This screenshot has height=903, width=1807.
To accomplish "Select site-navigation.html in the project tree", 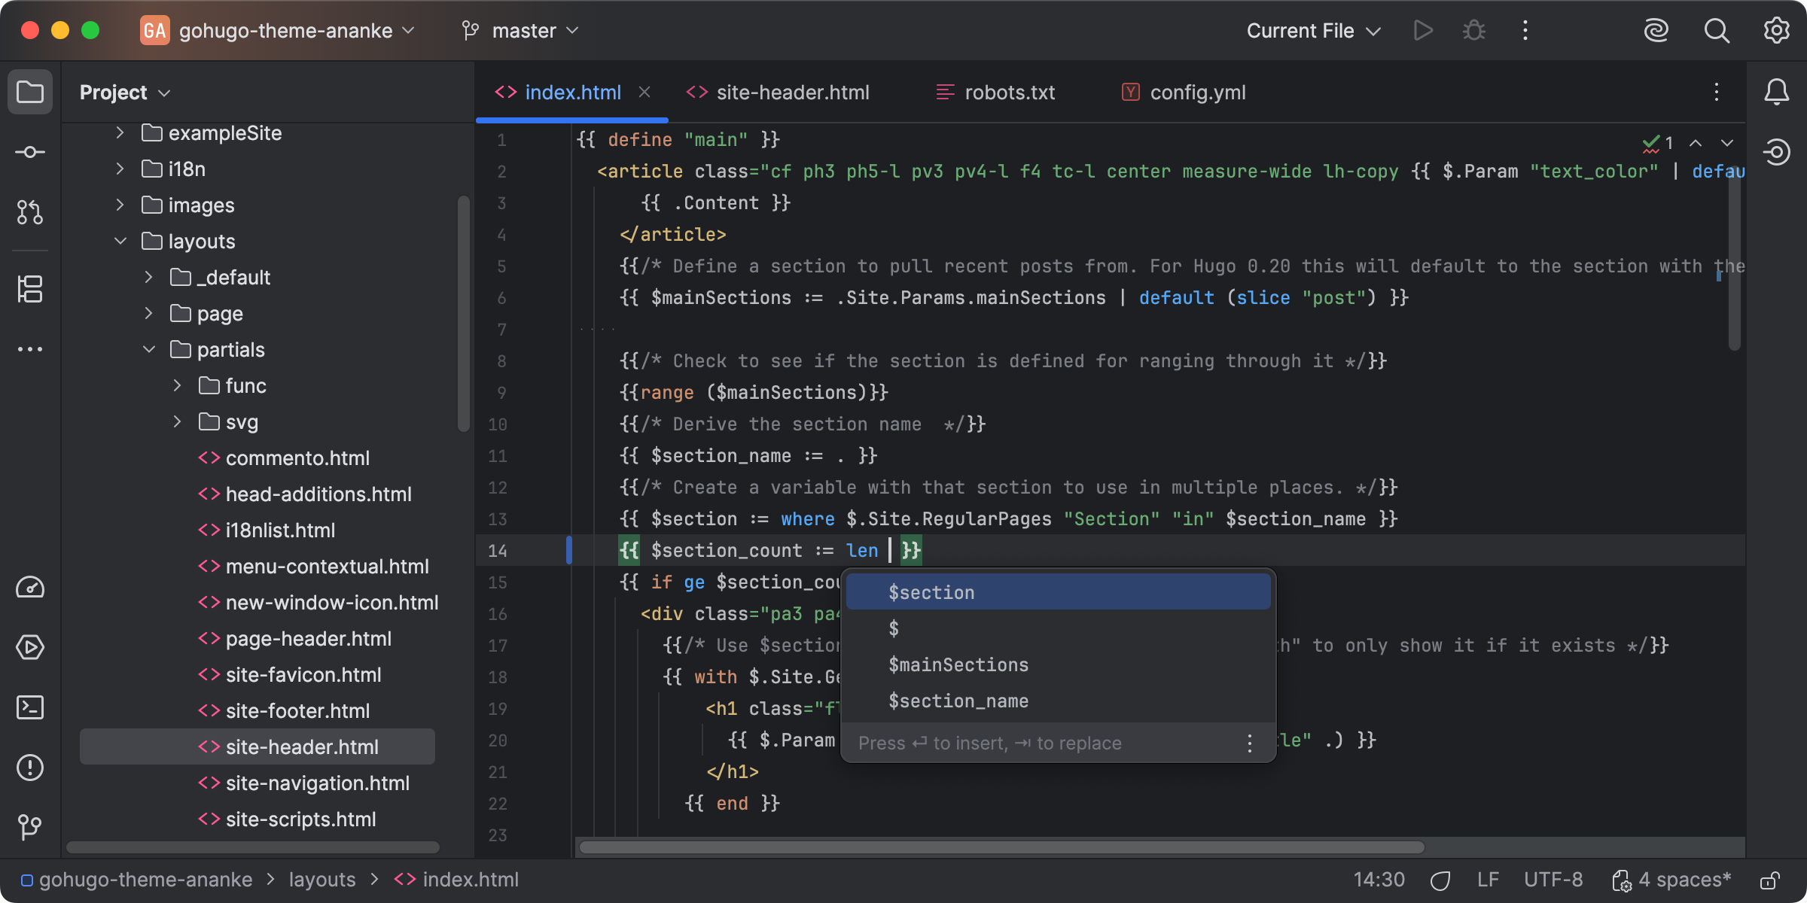I will [x=304, y=783].
